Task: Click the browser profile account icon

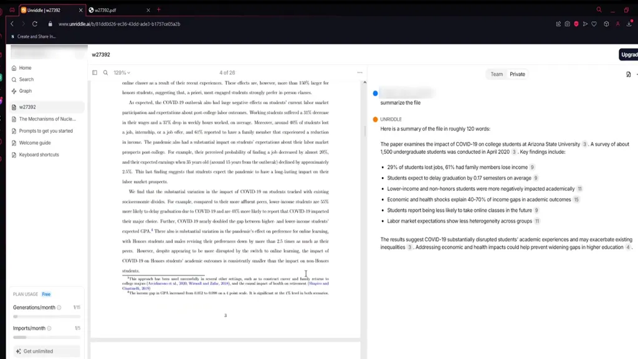Action: tap(617, 24)
